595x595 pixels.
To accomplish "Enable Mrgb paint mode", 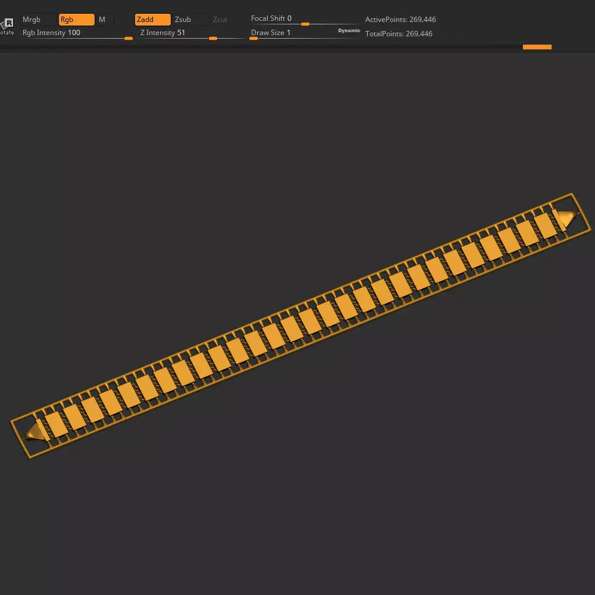I will point(38,20).
